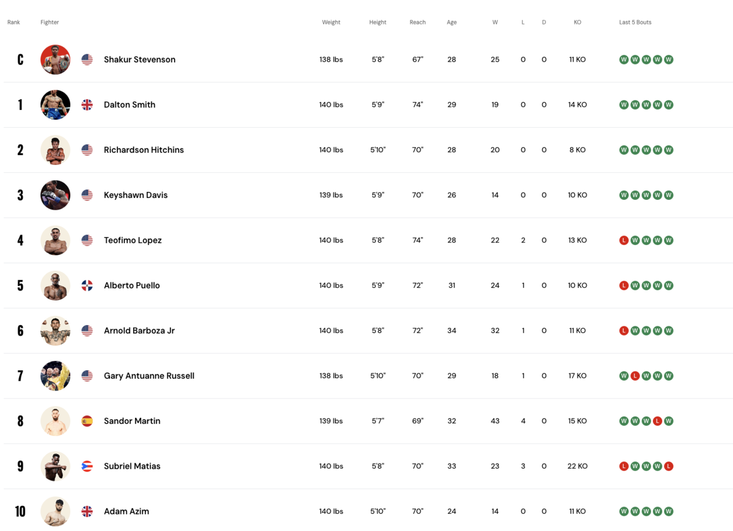Select the Teofimo Lopez name link
The width and height of the screenshot is (733, 531).
[133, 240]
